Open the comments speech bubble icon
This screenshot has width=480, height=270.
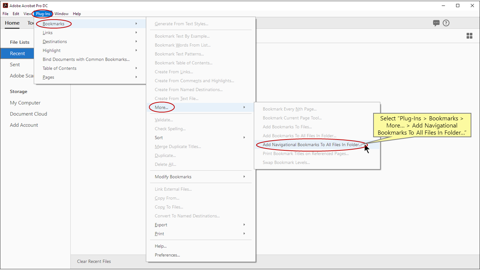point(436,23)
